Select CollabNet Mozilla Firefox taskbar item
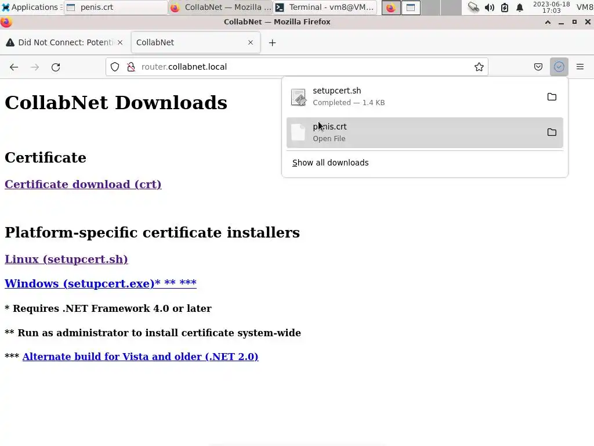The width and height of the screenshot is (594, 446). tap(220, 7)
